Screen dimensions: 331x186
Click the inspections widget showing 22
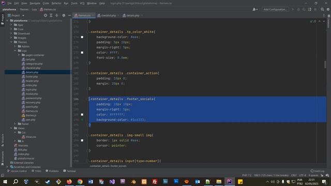click(x=313, y=21)
